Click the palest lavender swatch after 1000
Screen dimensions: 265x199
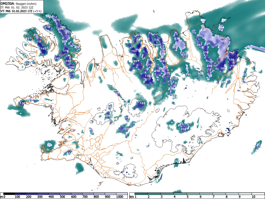point(122,194)
